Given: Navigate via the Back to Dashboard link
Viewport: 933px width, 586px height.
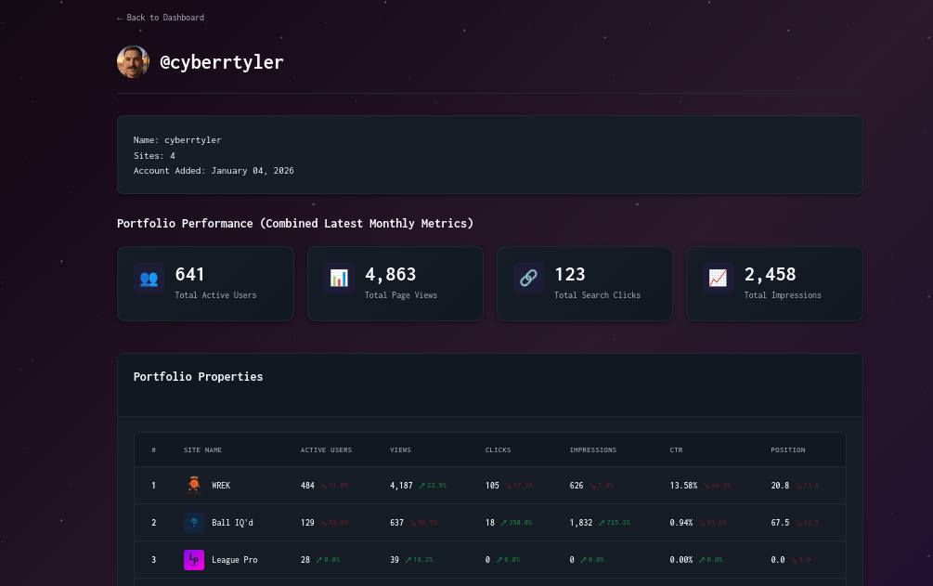Looking at the screenshot, I should (162, 17).
